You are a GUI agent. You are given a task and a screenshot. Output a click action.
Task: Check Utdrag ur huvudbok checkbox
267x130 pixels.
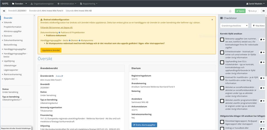[222, 128]
